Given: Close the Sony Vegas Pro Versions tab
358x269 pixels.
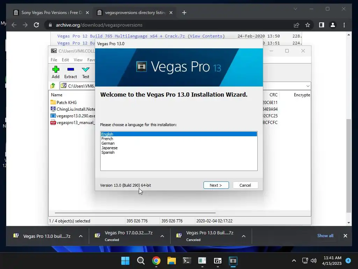Looking at the screenshot, I should pyautogui.click(x=87, y=13).
